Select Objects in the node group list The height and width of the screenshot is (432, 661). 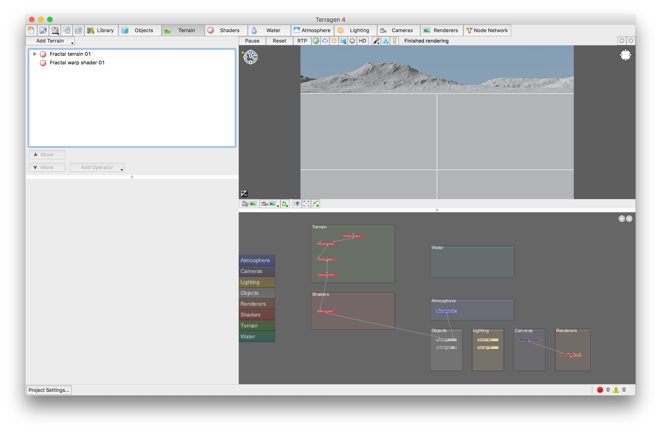pos(257,293)
